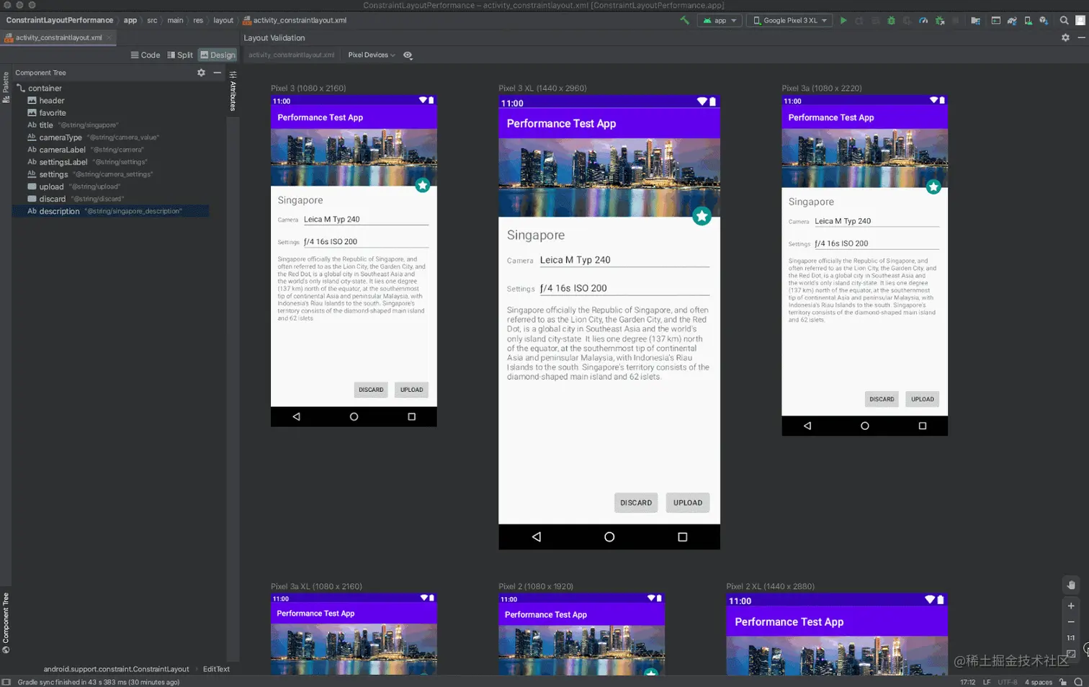Click the user account avatar icon
Image resolution: width=1089 pixels, height=687 pixels.
[x=1080, y=20]
